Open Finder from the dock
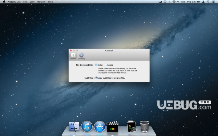 pyautogui.click(x=74, y=127)
